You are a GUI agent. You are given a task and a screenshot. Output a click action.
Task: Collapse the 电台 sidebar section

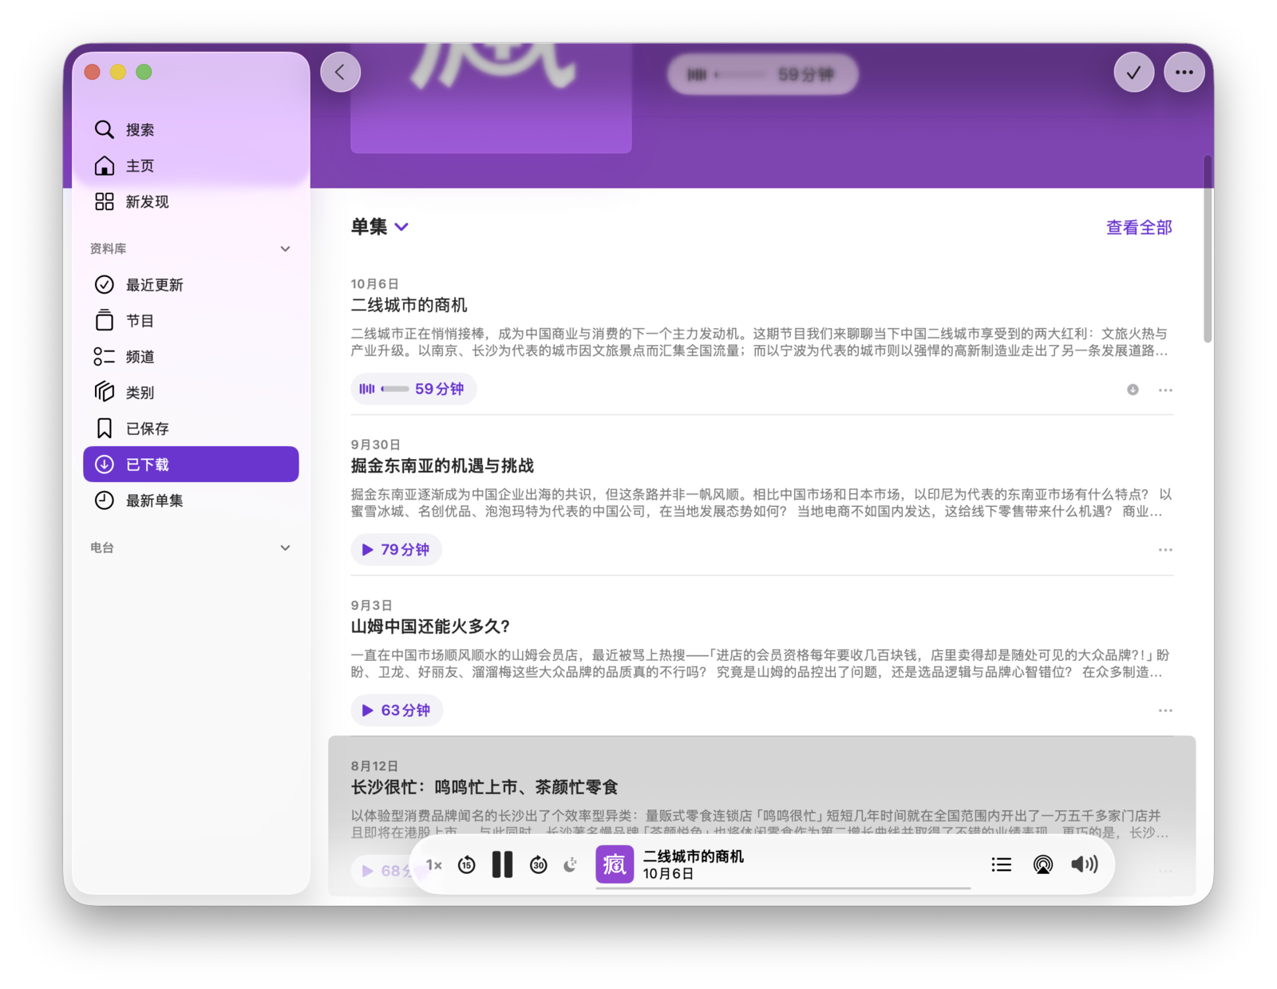coord(285,548)
